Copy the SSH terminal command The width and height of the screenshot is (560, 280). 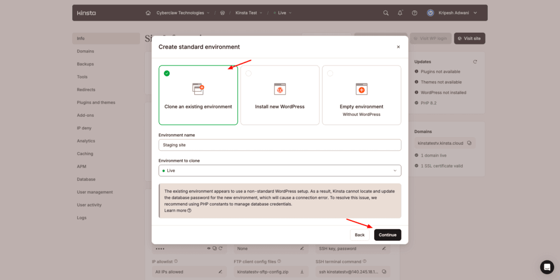tap(384, 272)
